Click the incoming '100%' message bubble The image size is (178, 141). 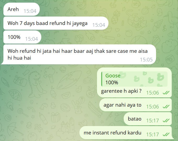coord(22,37)
